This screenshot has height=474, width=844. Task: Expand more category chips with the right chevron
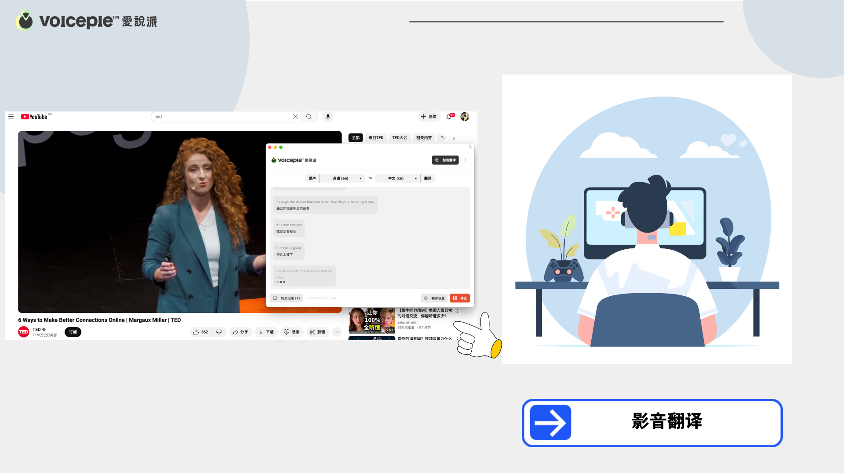tap(454, 138)
